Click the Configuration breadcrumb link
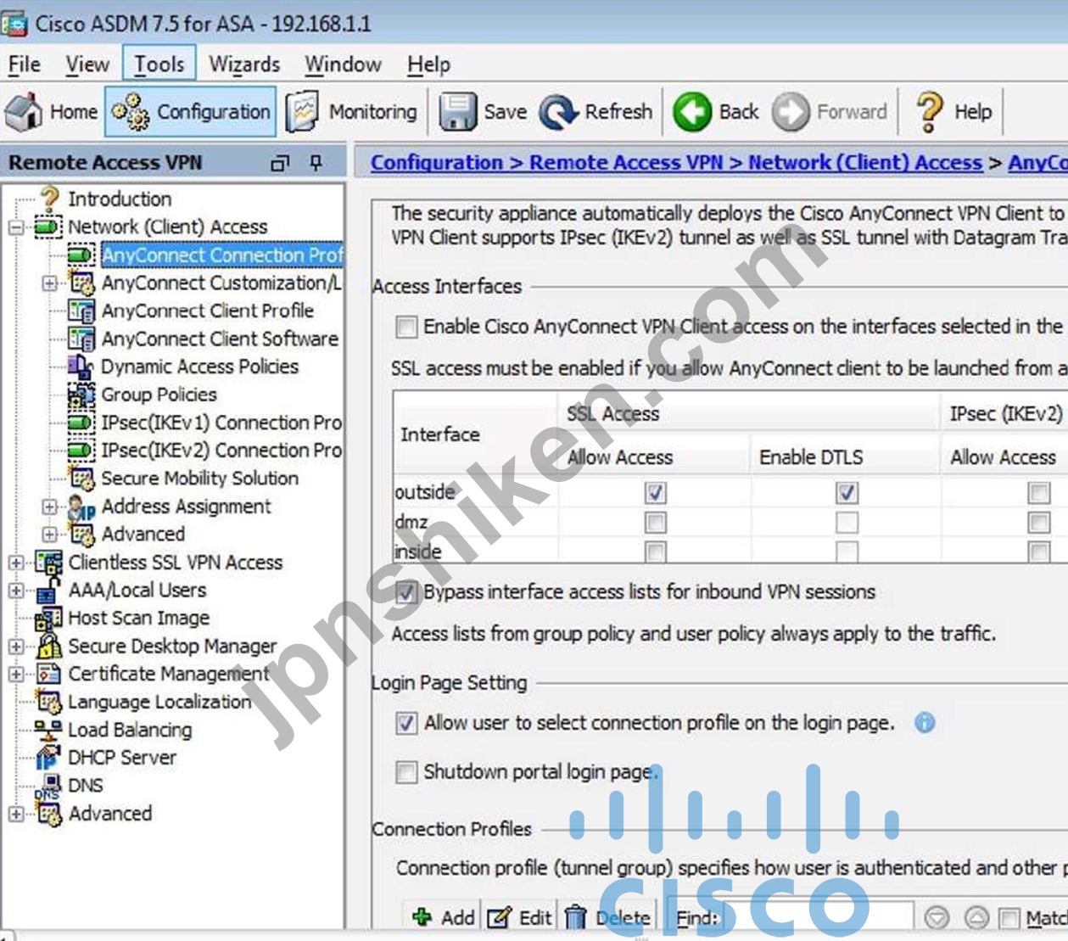 [x=437, y=163]
